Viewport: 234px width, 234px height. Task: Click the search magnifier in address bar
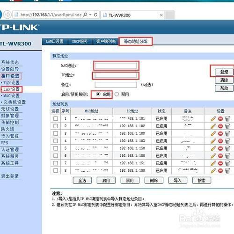[85, 15]
